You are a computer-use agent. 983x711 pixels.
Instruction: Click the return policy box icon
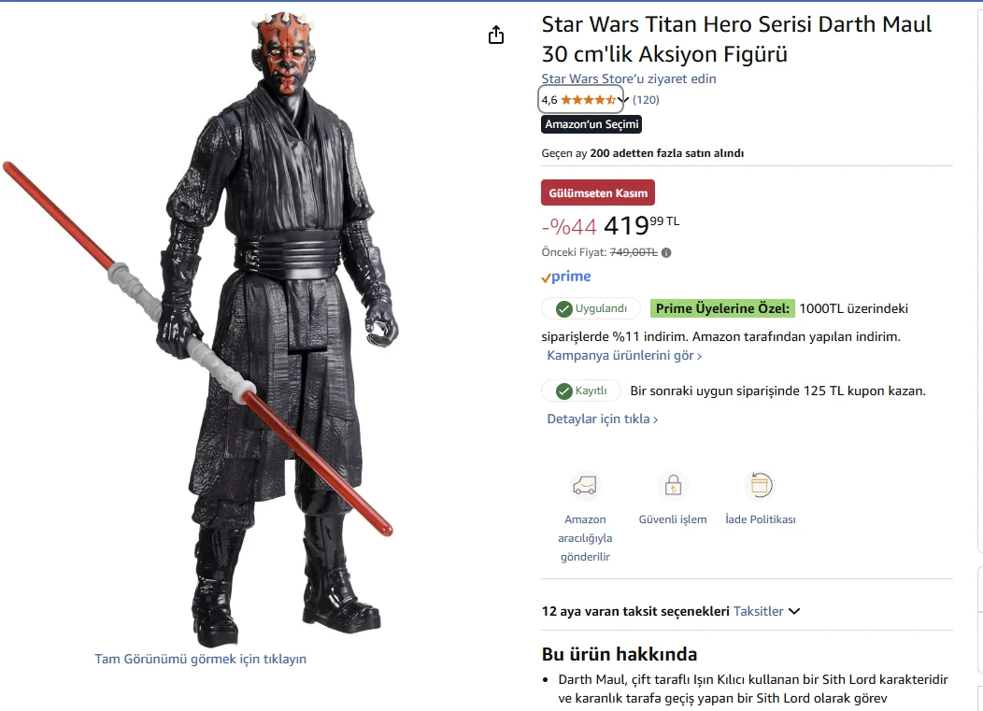tap(761, 485)
